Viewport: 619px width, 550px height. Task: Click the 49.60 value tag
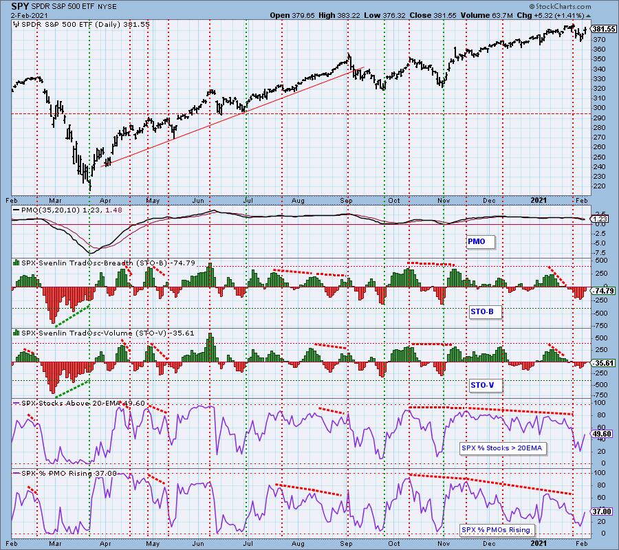(x=602, y=434)
